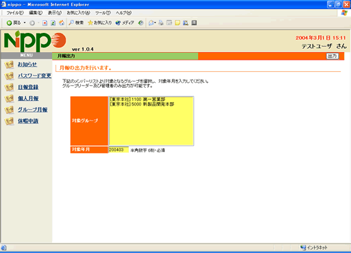Open the 編集(E) menu
This screenshot has height=253, width=351.
pyautogui.click(x=36, y=13)
